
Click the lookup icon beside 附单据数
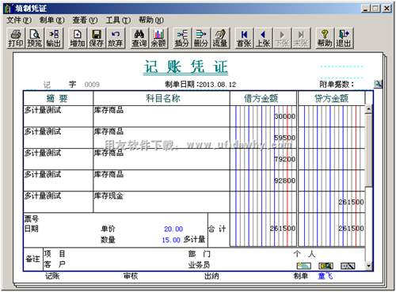[378, 84]
